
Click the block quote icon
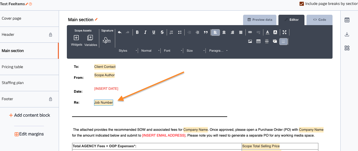click(x=206, y=32)
